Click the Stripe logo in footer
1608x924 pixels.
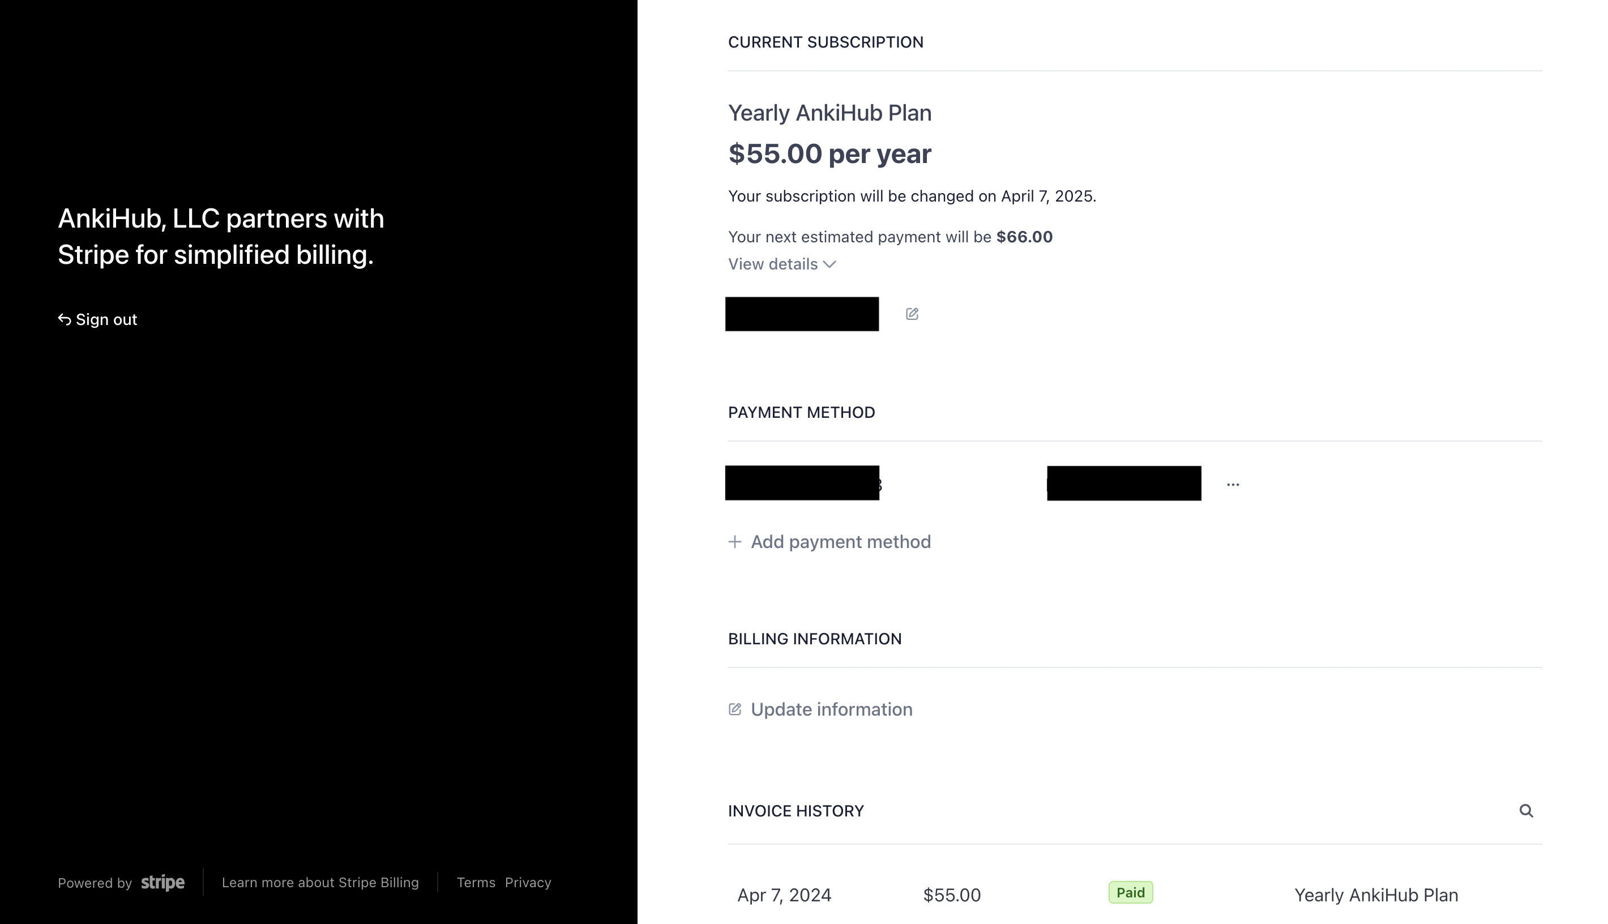(162, 882)
